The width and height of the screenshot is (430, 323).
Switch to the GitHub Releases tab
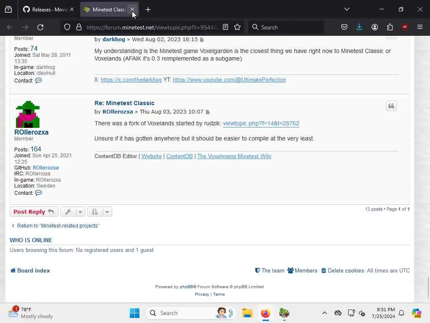(x=45, y=10)
